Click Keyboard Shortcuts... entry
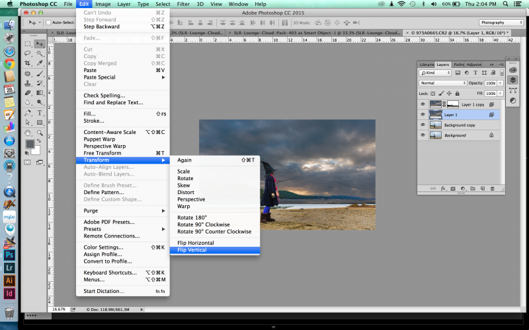 pyautogui.click(x=123, y=273)
